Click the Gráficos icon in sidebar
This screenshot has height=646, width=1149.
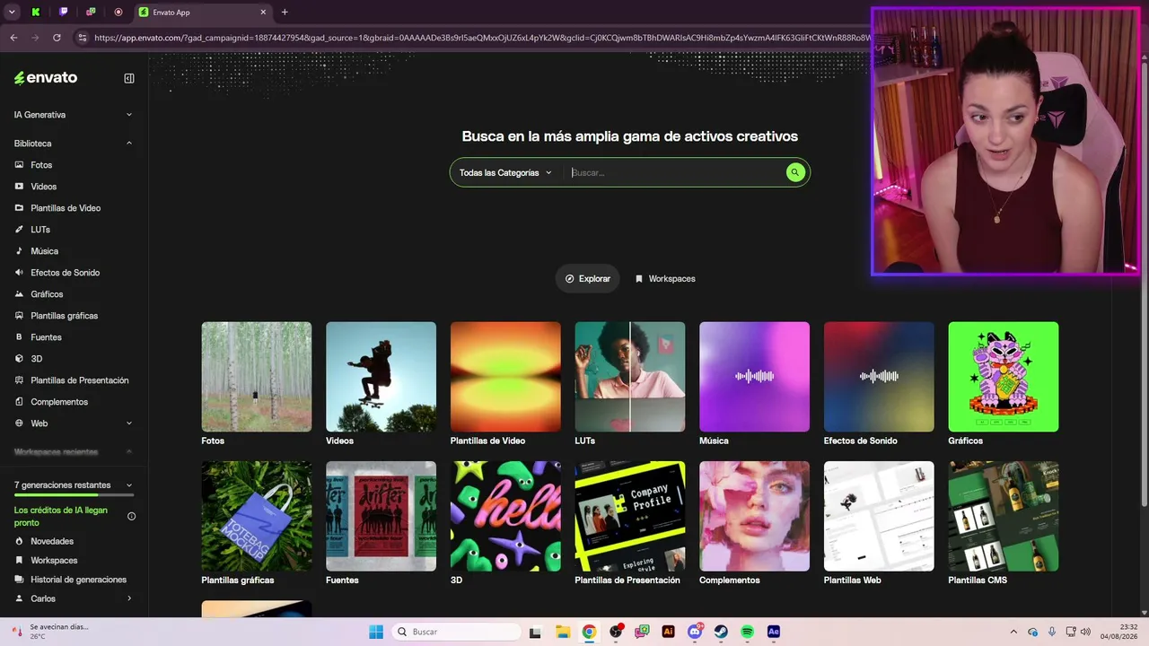19,294
